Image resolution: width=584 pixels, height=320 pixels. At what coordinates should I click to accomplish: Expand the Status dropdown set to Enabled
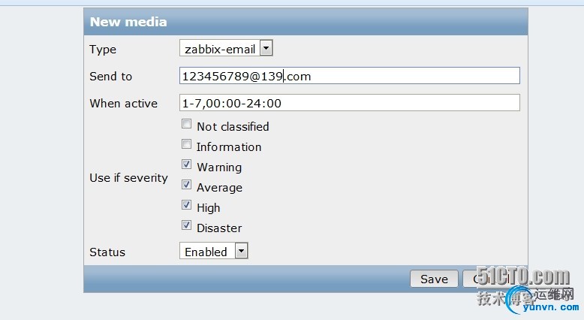click(214, 252)
